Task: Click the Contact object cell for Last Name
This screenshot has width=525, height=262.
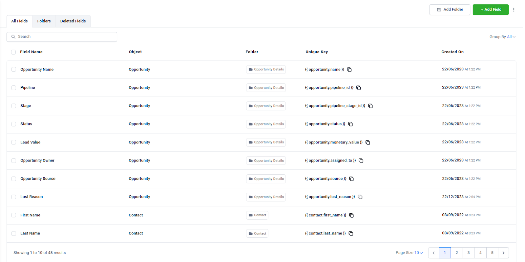Action: (136, 233)
